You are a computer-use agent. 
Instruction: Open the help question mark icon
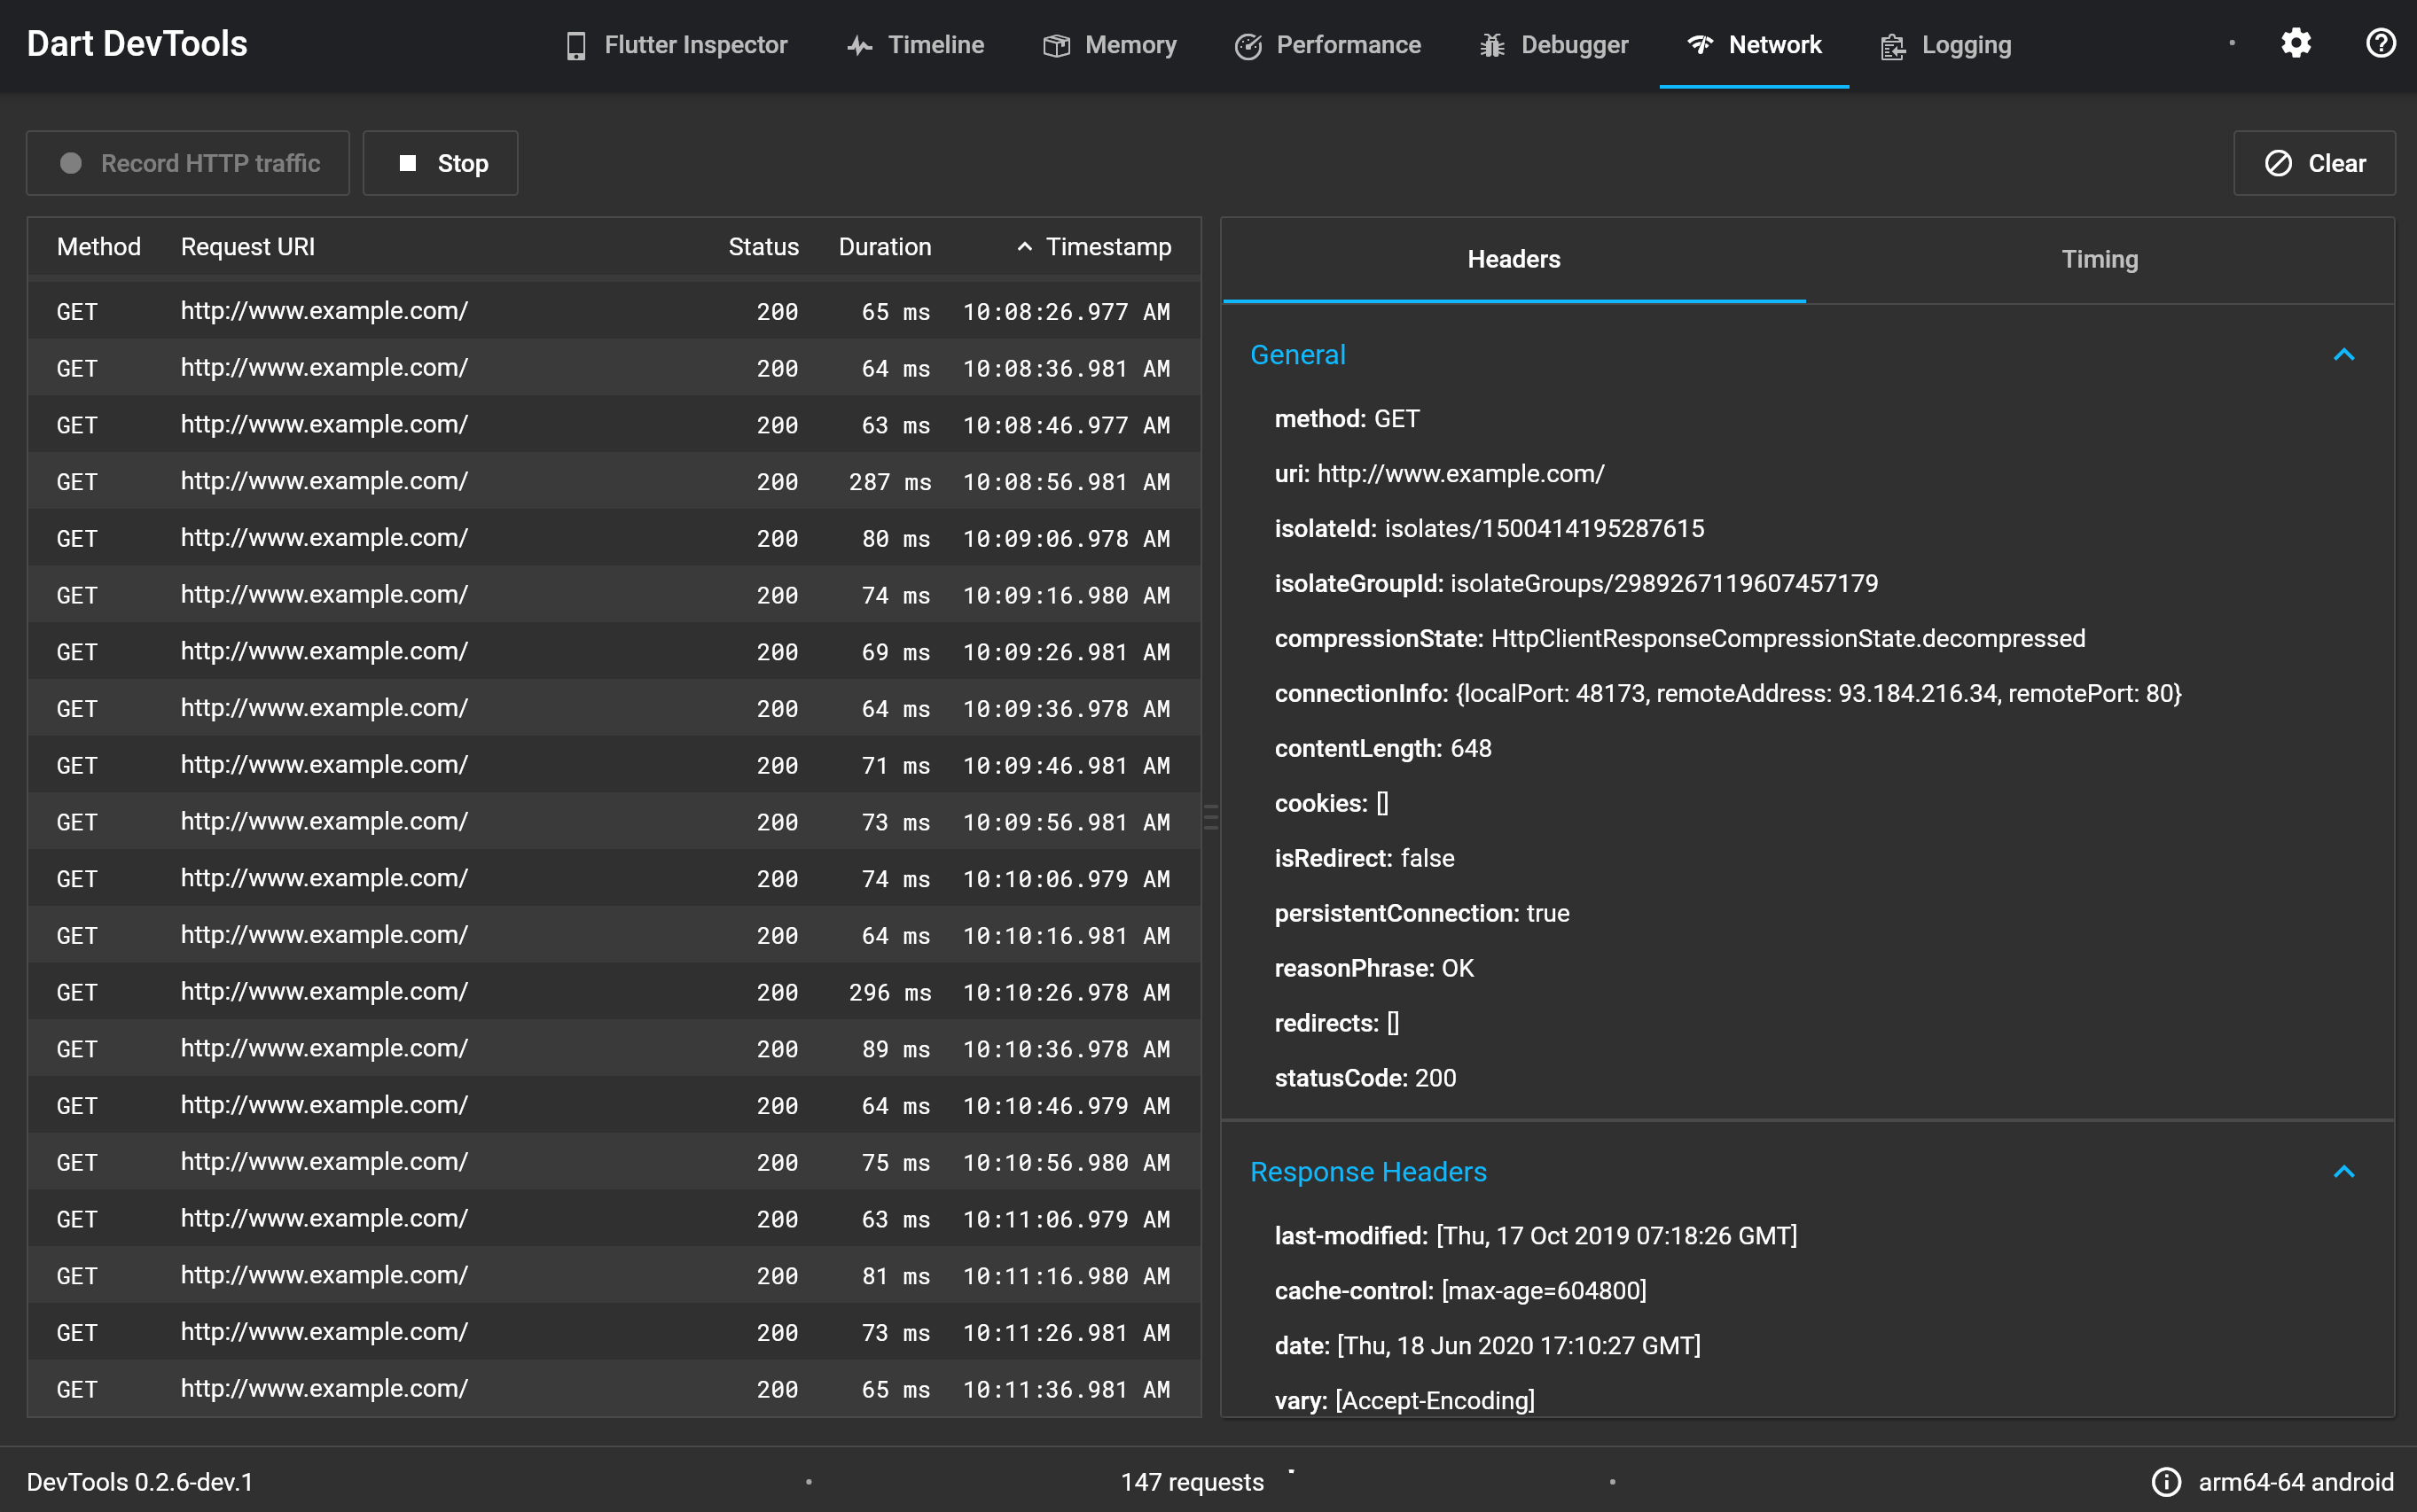click(x=2381, y=43)
